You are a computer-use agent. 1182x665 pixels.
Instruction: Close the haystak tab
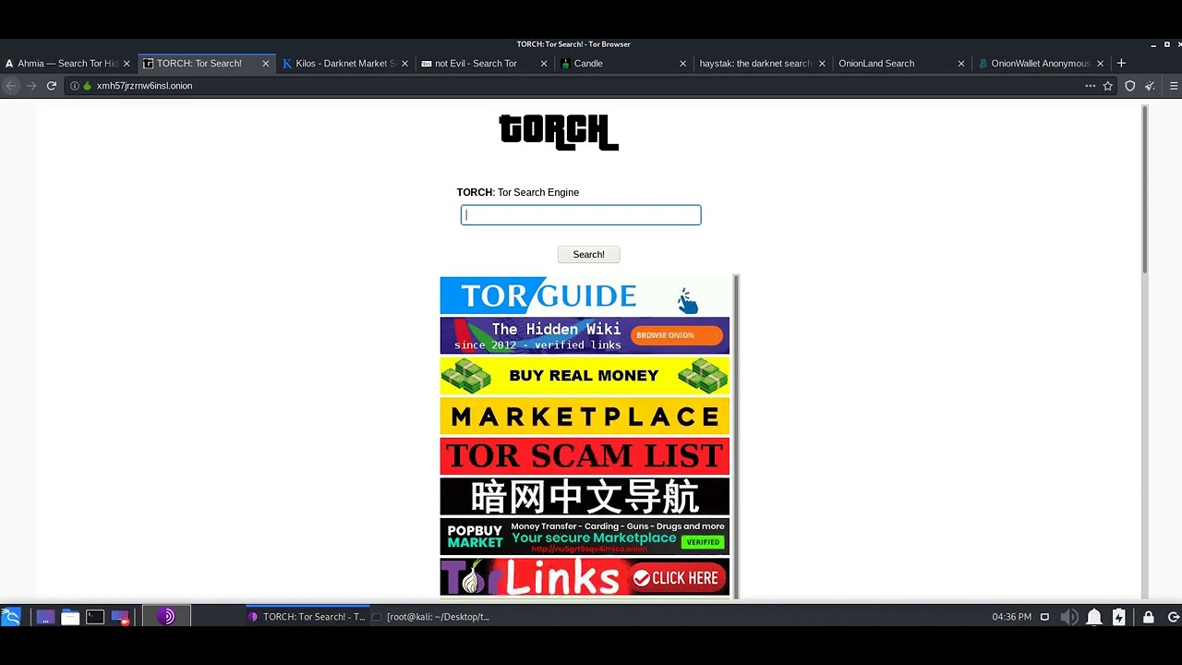coord(822,64)
